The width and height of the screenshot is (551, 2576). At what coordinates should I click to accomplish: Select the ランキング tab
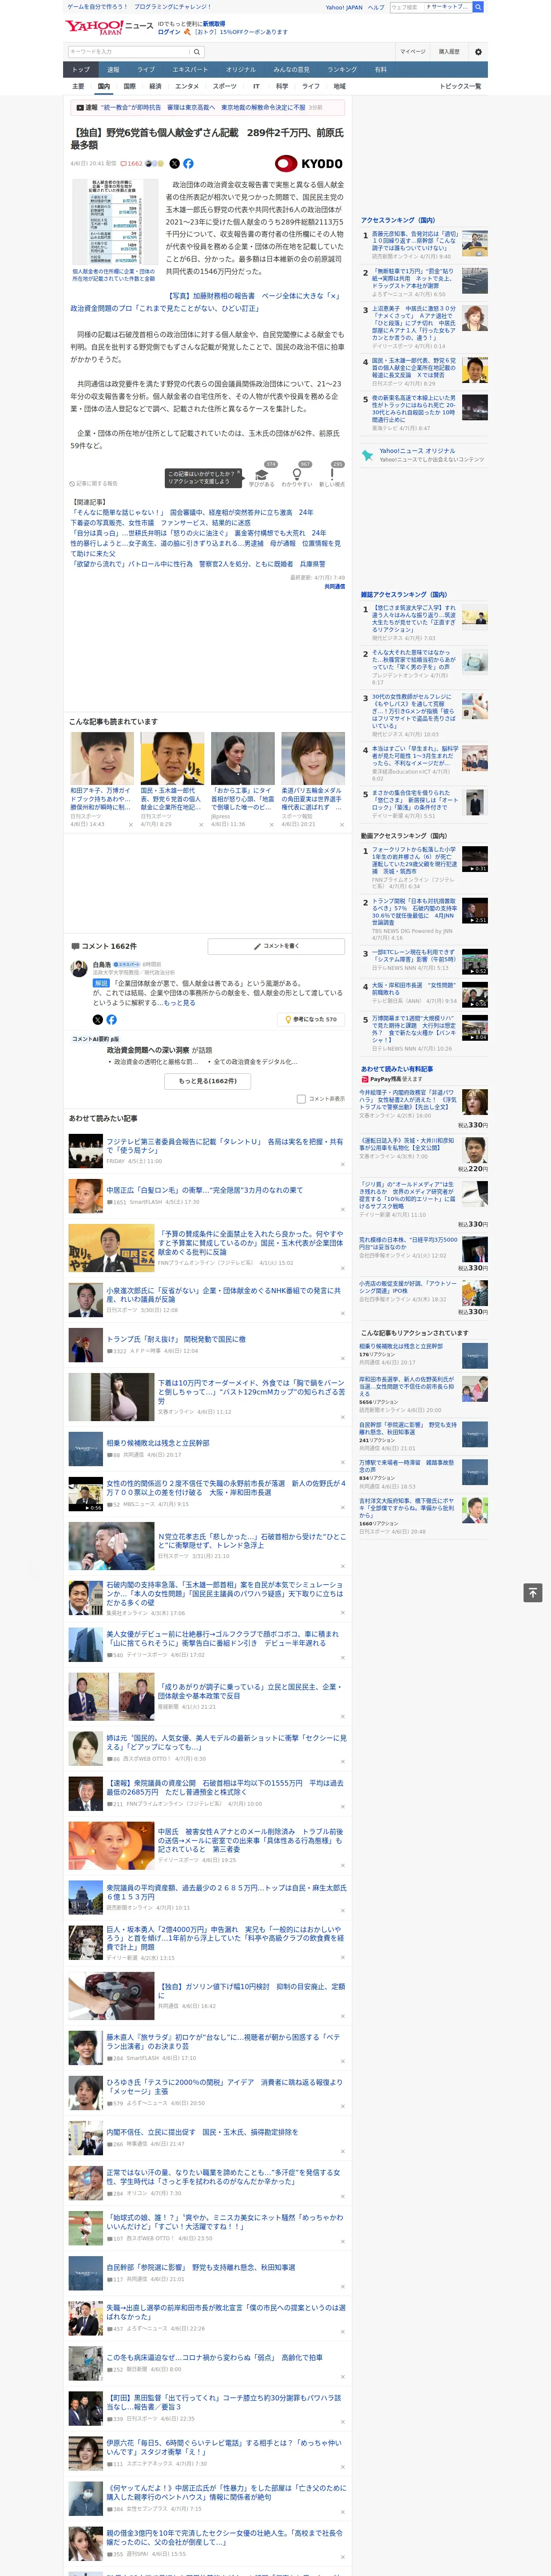pyautogui.click(x=342, y=70)
